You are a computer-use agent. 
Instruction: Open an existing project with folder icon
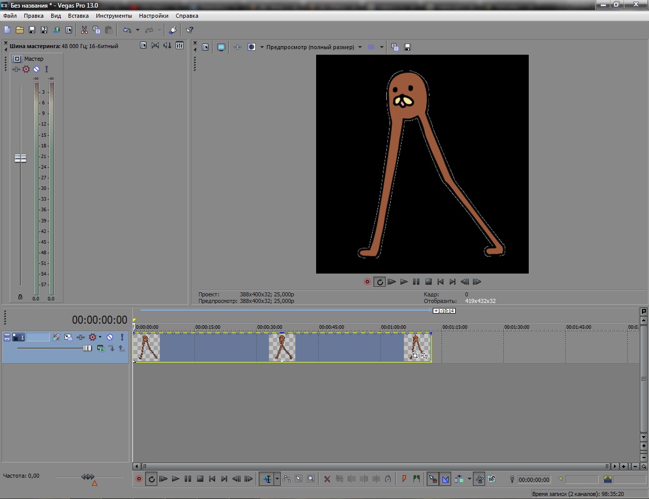[x=20, y=30]
